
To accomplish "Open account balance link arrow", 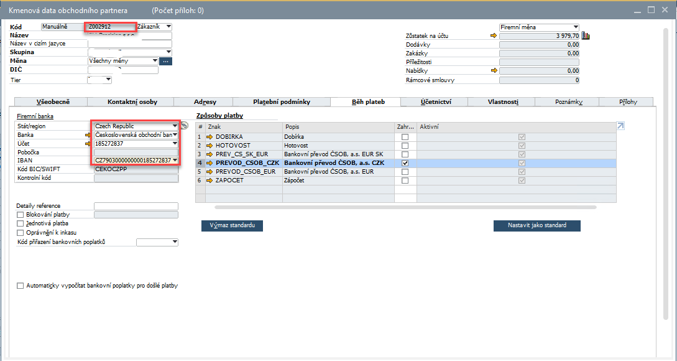I will pos(494,36).
